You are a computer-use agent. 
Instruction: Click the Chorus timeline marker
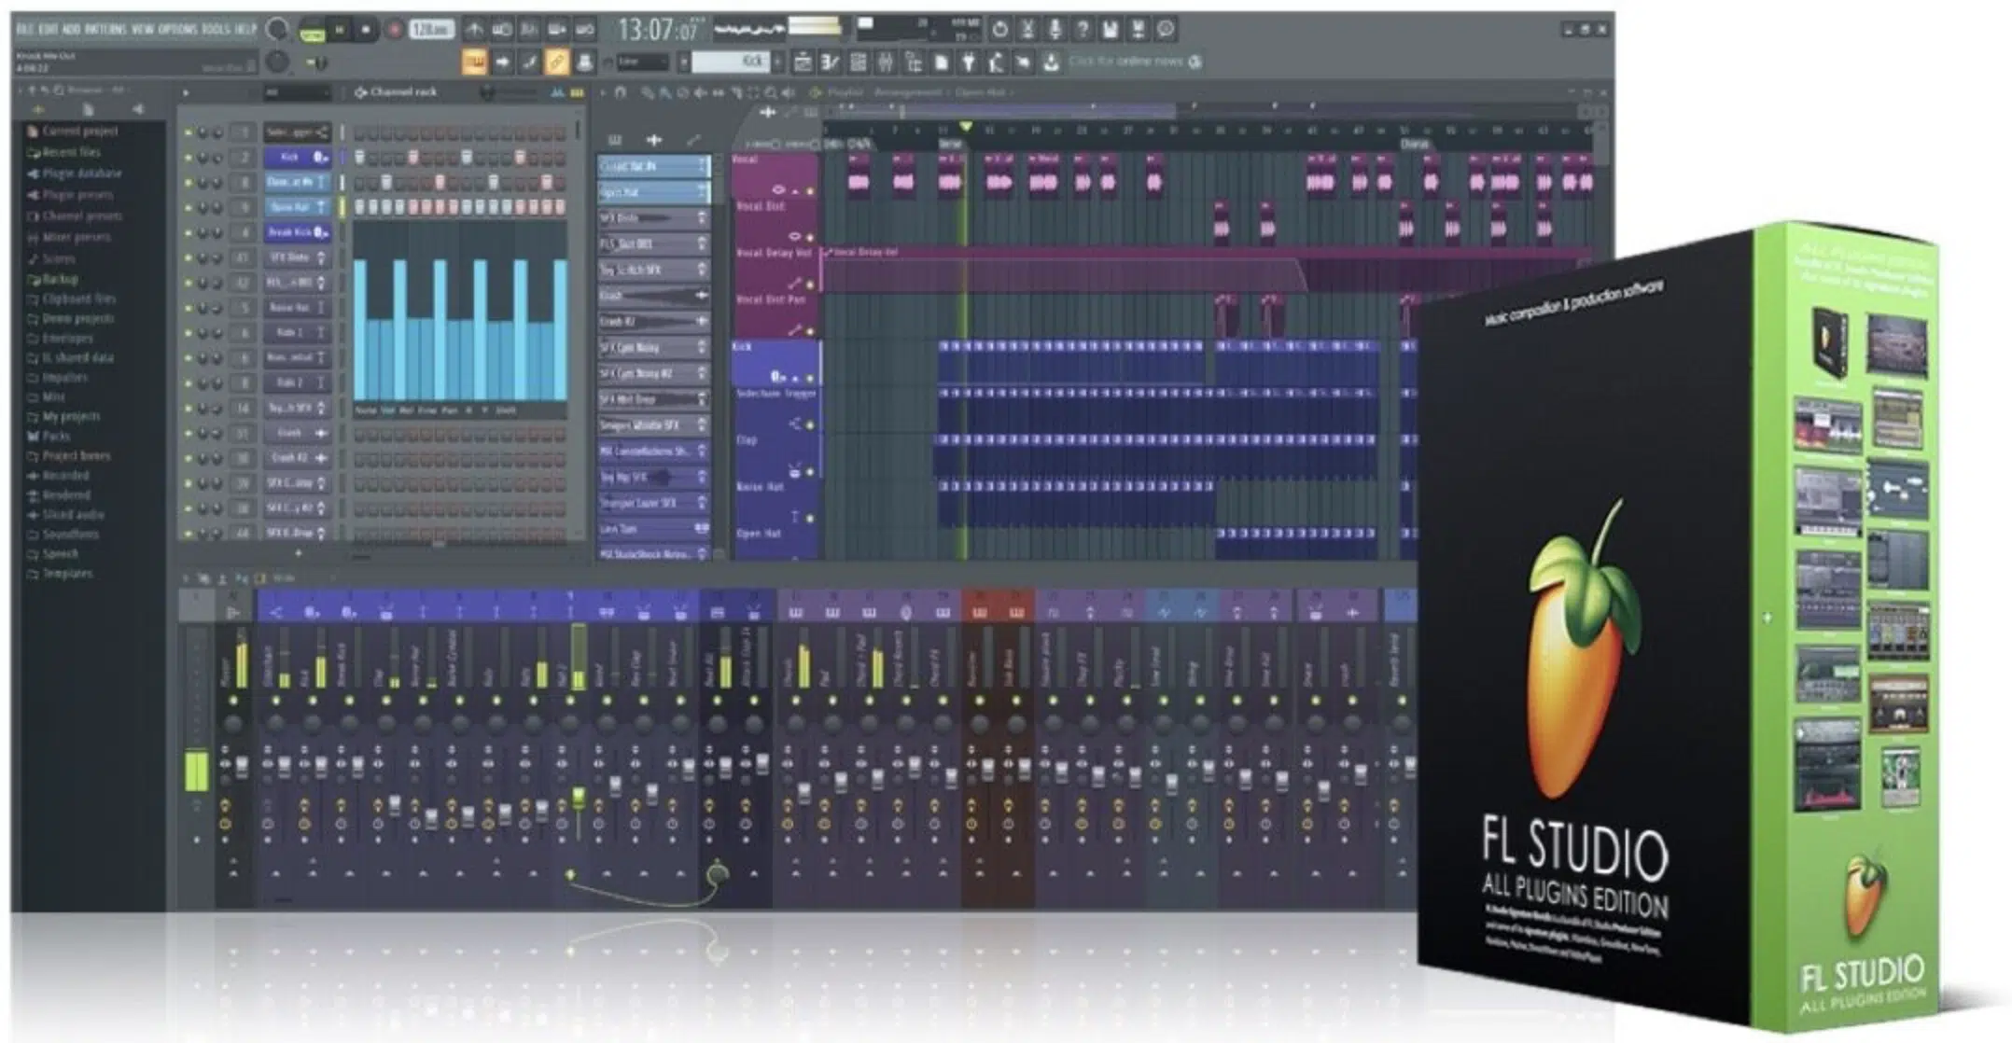[x=1415, y=145]
